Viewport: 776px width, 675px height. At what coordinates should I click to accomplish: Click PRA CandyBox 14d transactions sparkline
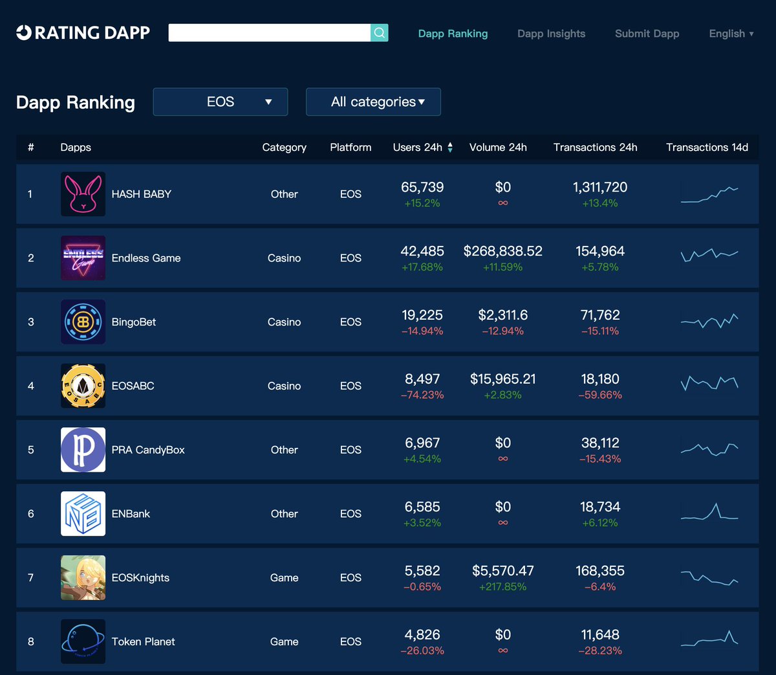[x=709, y=450]
